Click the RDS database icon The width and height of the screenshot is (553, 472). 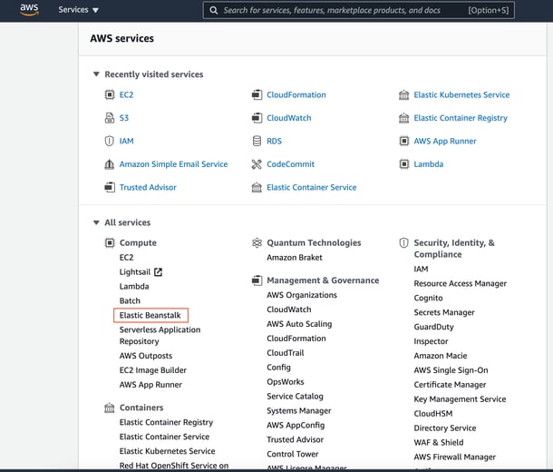point(257,141)
